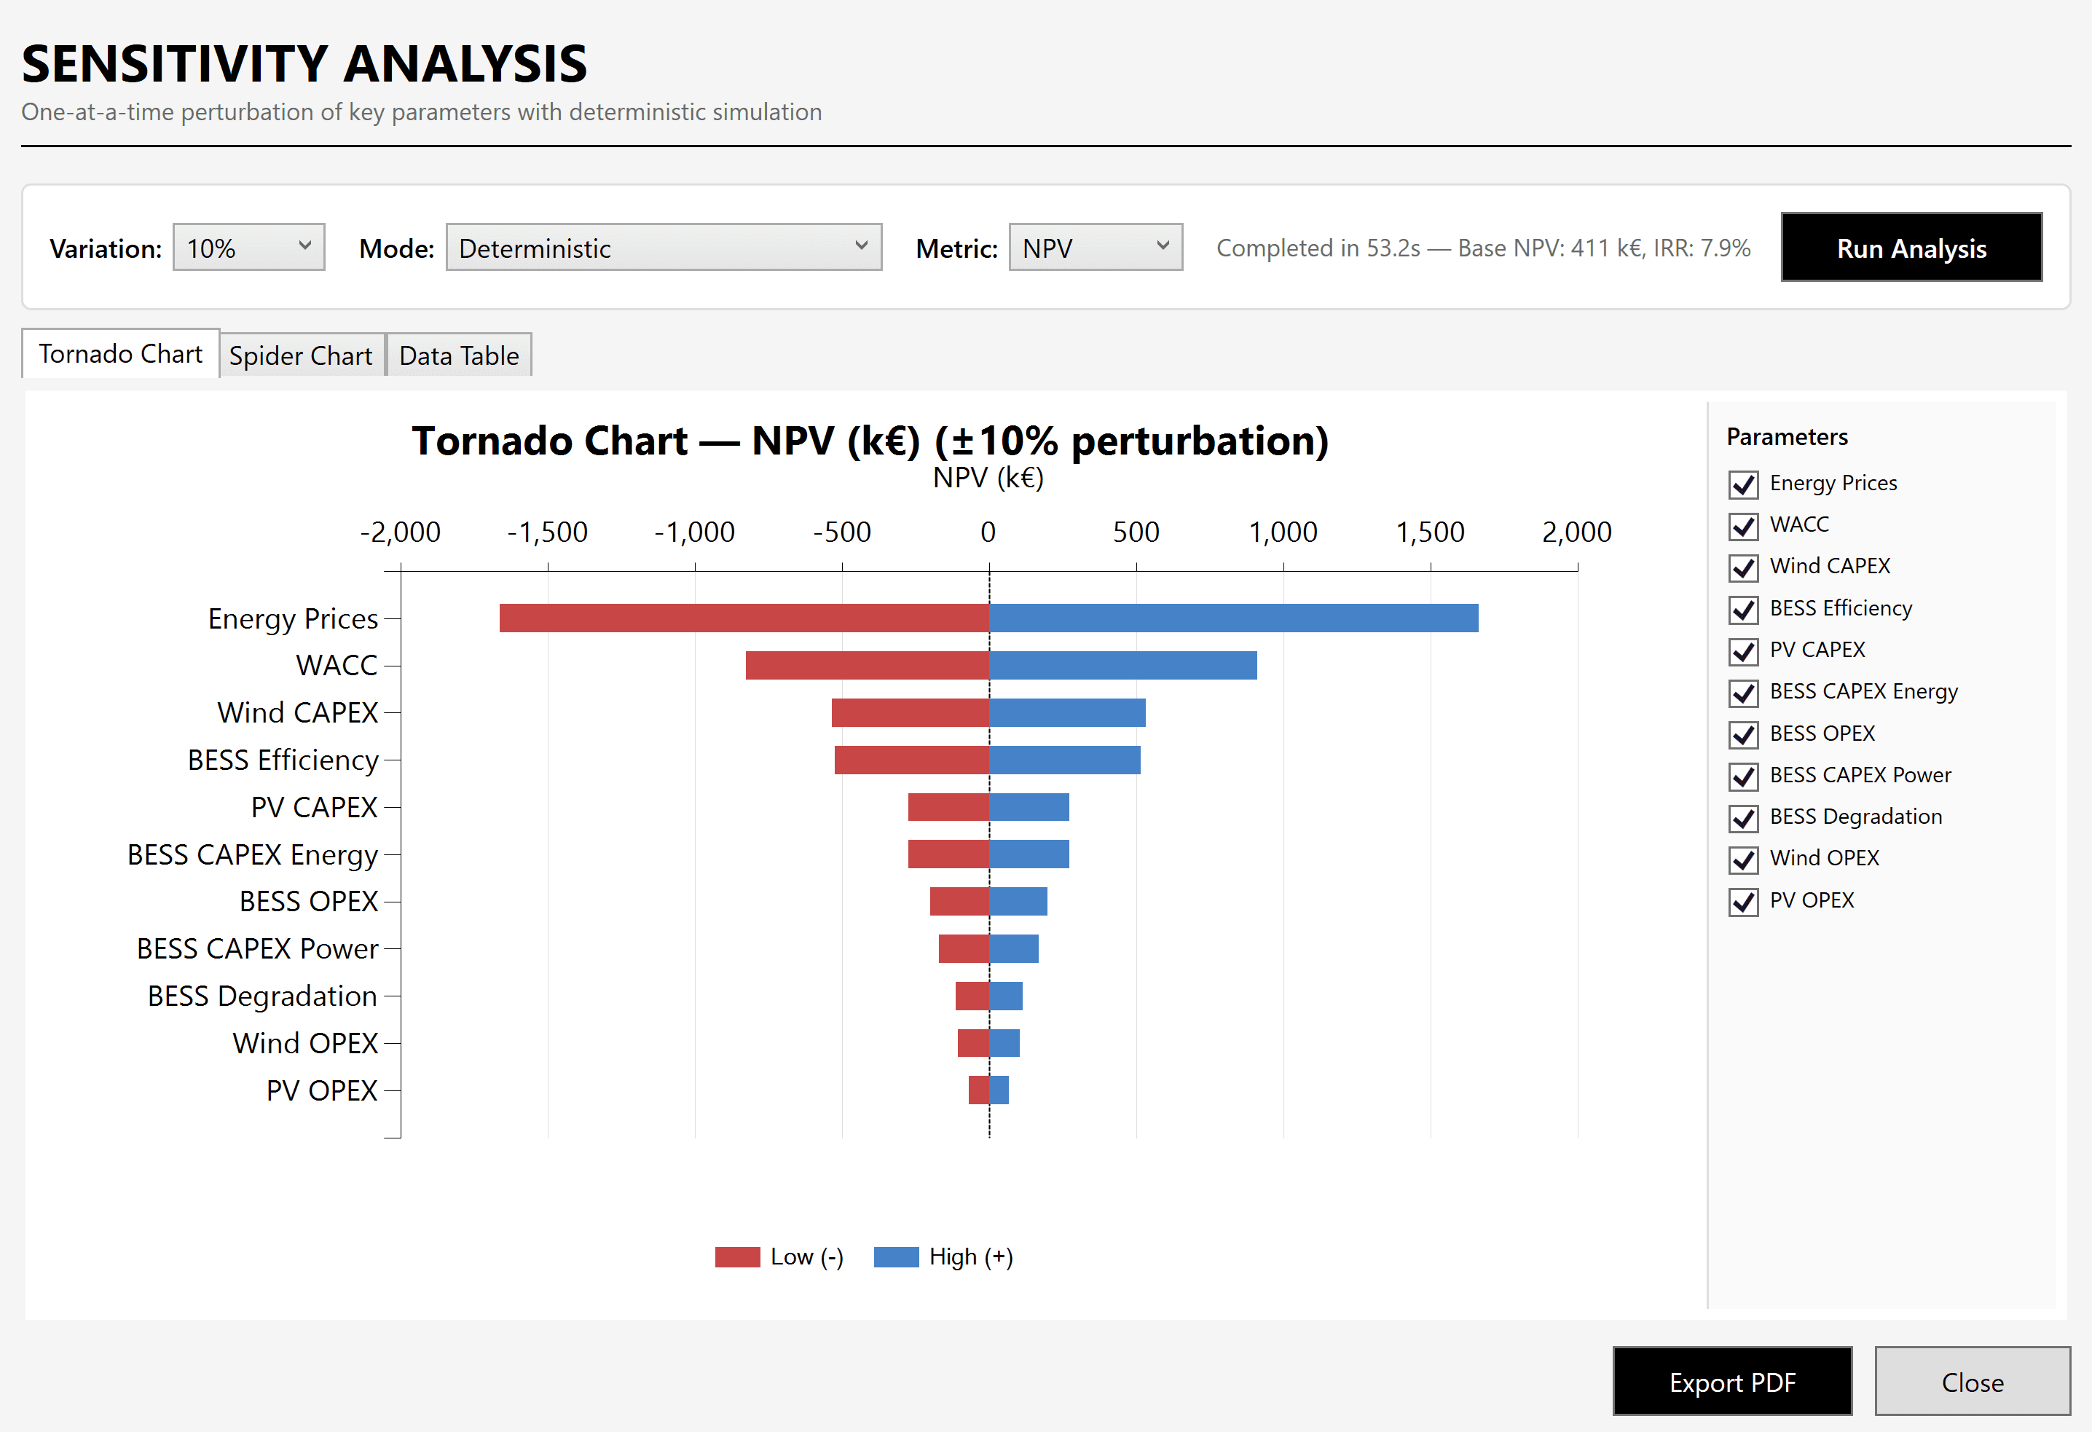The height and width of the screenshot is (1432, 2092).
Task: Uncheck the WACC parameter
Action: 1744,526
